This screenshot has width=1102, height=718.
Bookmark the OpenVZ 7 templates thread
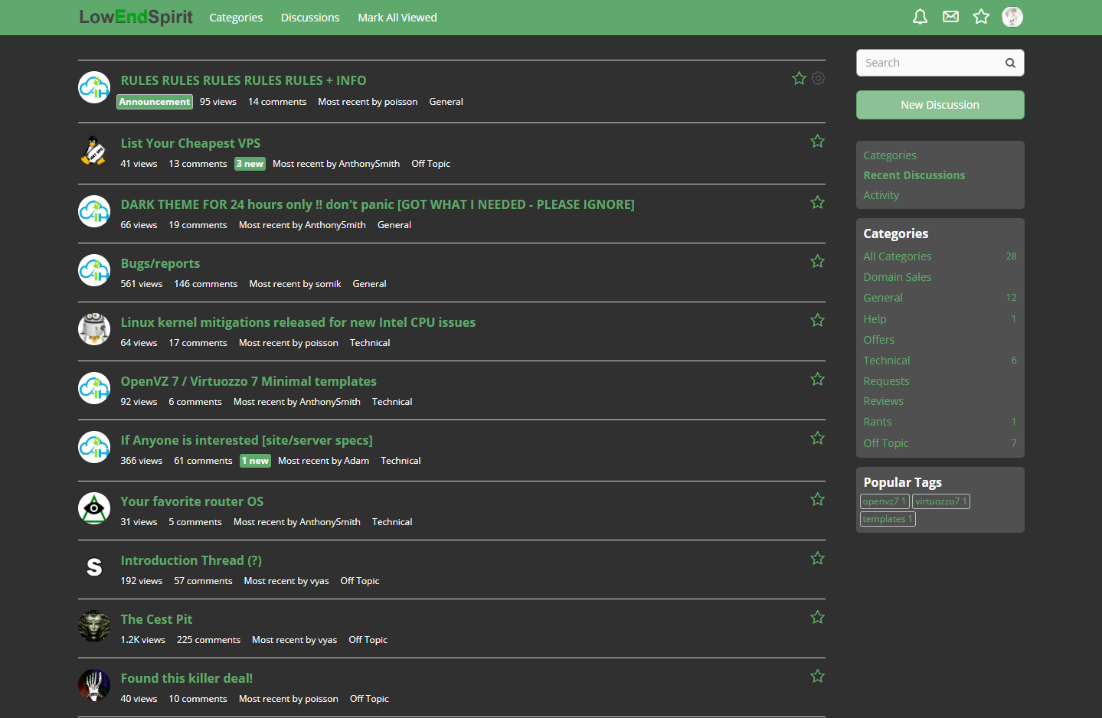[x=818, y=379]
